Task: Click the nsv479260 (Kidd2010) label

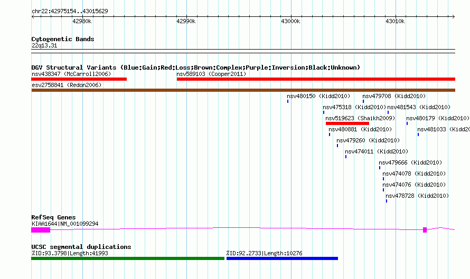Action: pos(368,140)
